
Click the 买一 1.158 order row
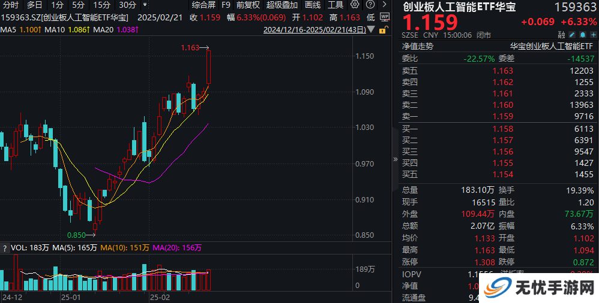tap(498, 129)
